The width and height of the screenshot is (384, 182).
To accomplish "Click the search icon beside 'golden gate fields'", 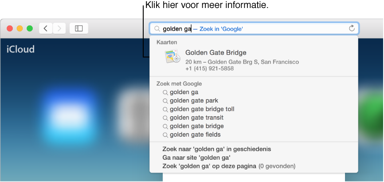I will (x=165, y=135).
